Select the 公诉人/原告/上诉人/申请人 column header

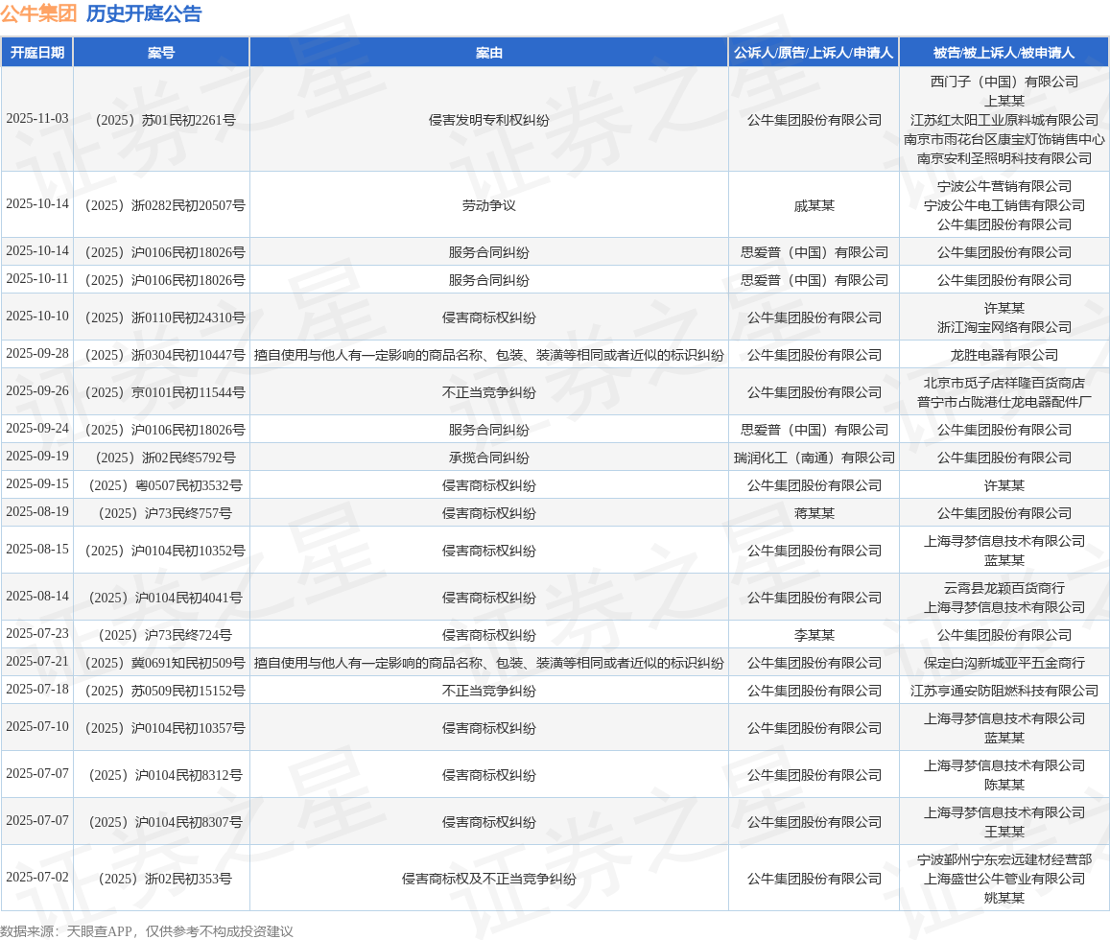815,53
